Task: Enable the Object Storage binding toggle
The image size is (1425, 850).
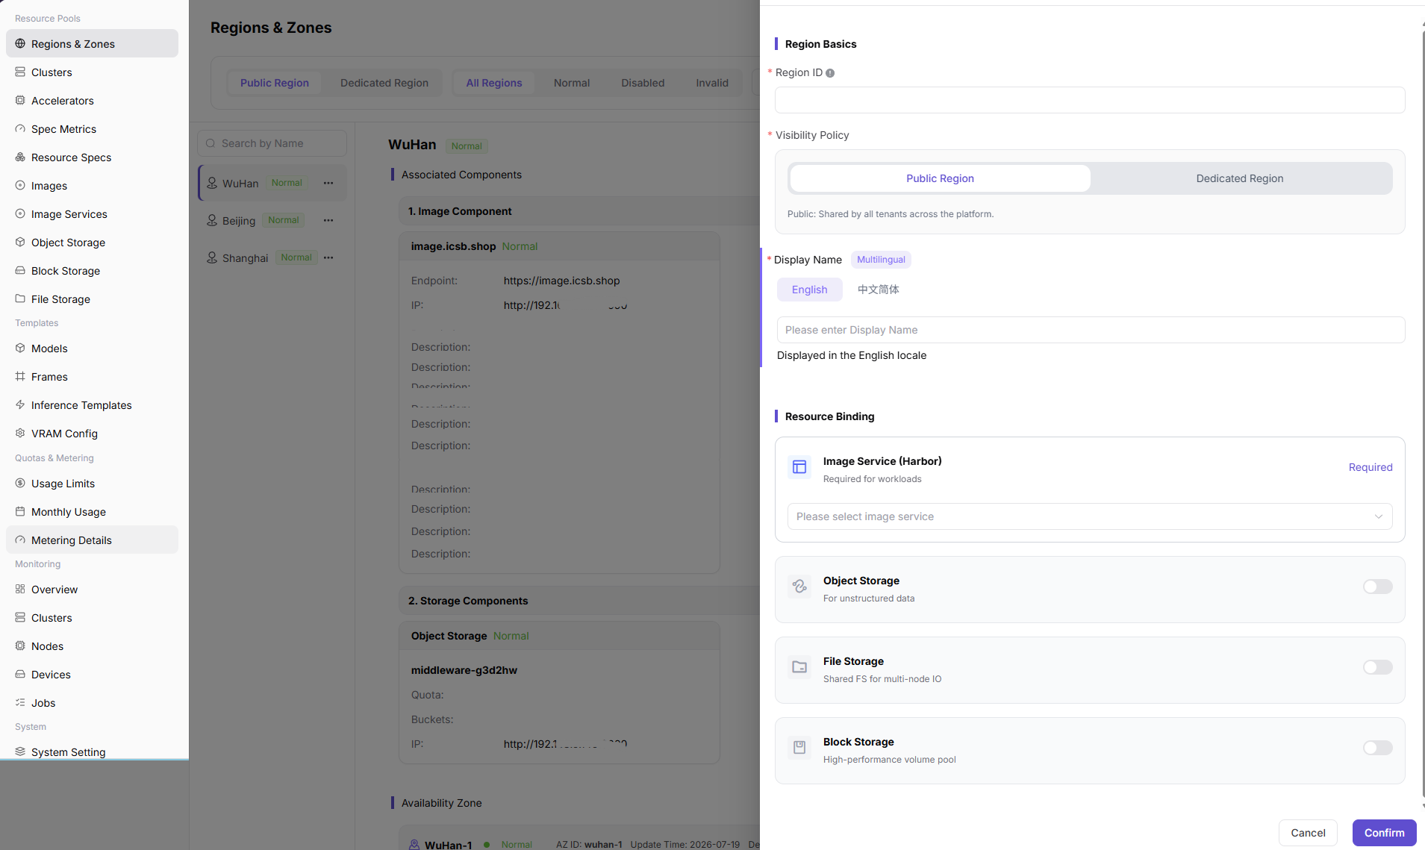Action: point(1377,587)
